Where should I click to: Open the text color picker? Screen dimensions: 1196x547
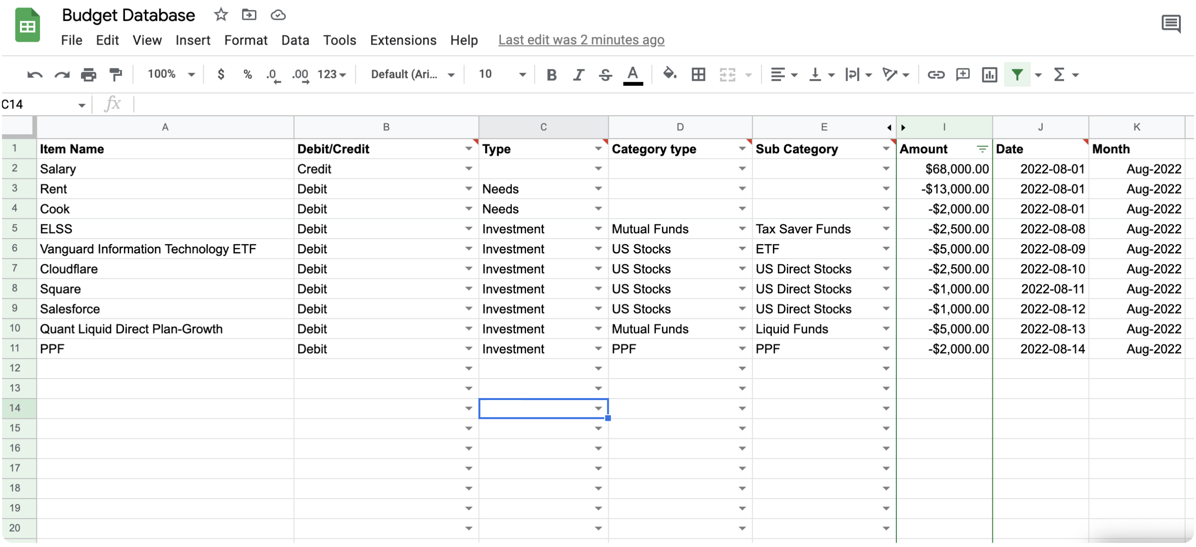633,75
